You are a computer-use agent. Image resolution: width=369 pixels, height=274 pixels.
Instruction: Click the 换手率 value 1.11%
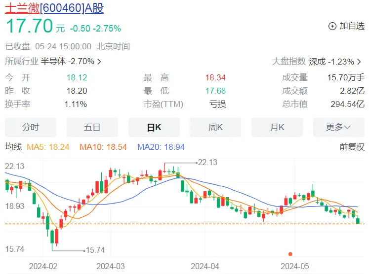pyautogui.click(x=76, y=104)
